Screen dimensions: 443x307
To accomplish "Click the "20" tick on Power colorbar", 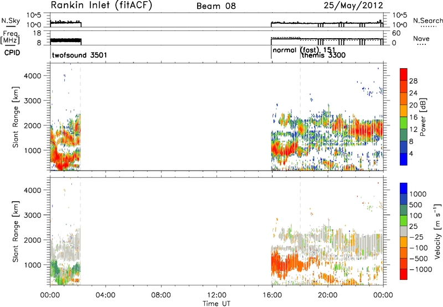I will [x=413, y=105].
